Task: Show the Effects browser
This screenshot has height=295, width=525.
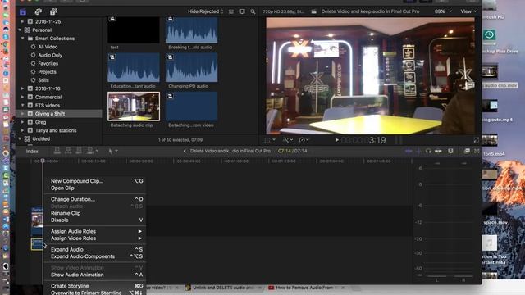Action: click(467, 151)
